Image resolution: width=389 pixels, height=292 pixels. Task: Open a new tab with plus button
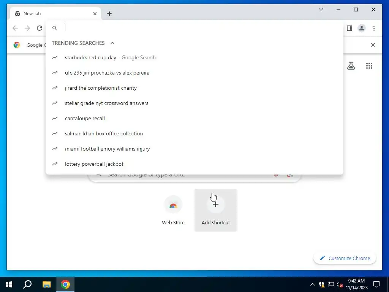(x=109, y=14)
